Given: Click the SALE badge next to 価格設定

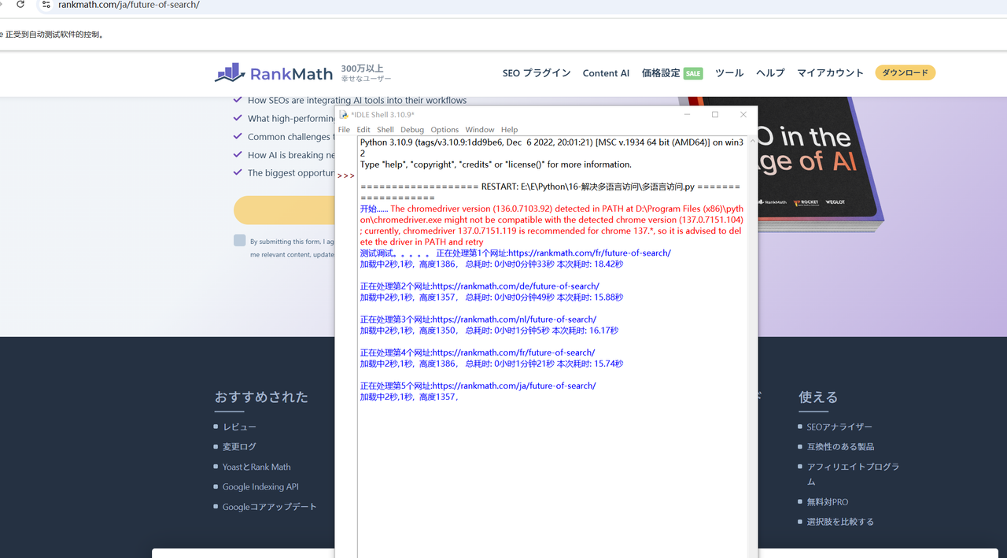Looking at the screenshot, I should pos(693,73).
